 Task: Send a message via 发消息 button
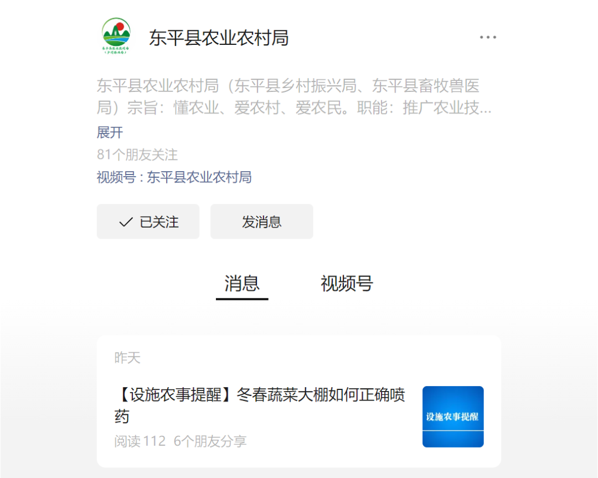click(x=261, y=221)
